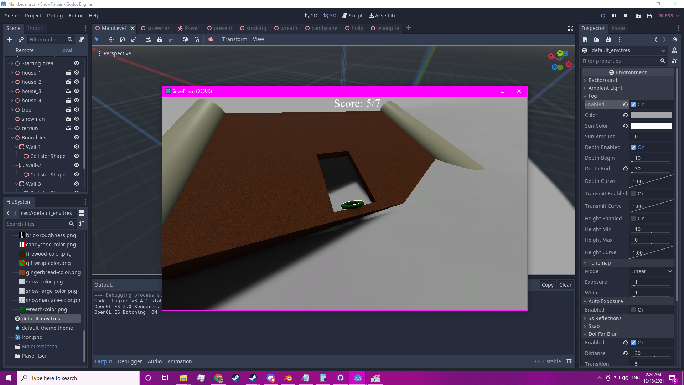Open the Debug menu
The width and height of the screenshot is (684, 385).
(55, 16)
